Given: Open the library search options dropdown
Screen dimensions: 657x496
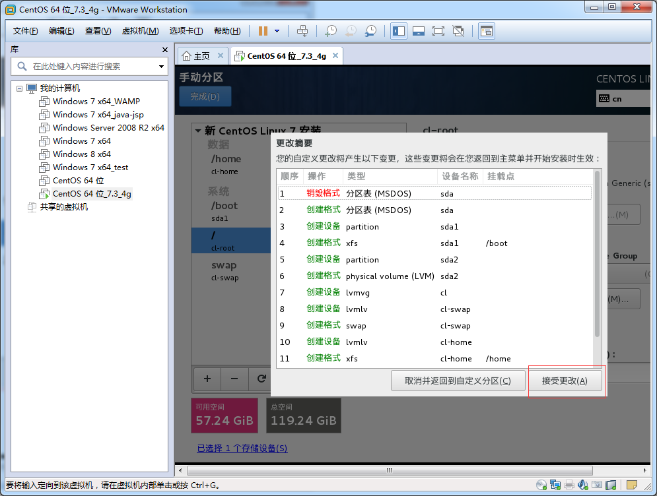Looking at the screenshot, I should [x=161, y=66].
